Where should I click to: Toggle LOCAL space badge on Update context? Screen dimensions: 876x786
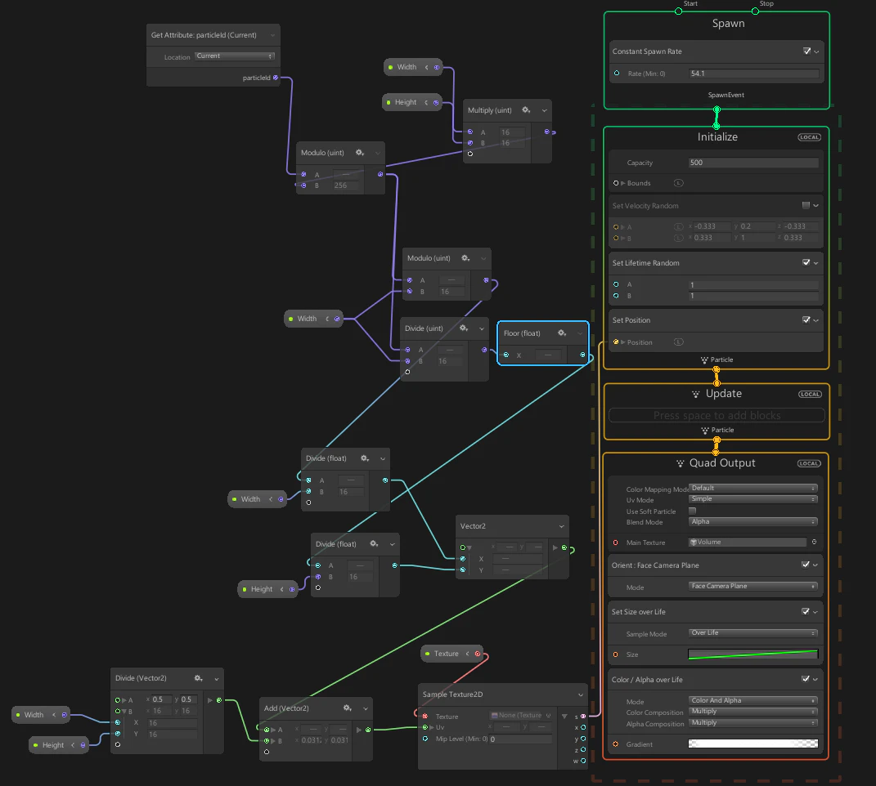[810, 394]
